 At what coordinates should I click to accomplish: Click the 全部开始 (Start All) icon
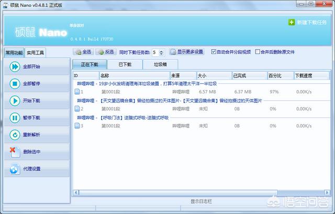(15, 67)
